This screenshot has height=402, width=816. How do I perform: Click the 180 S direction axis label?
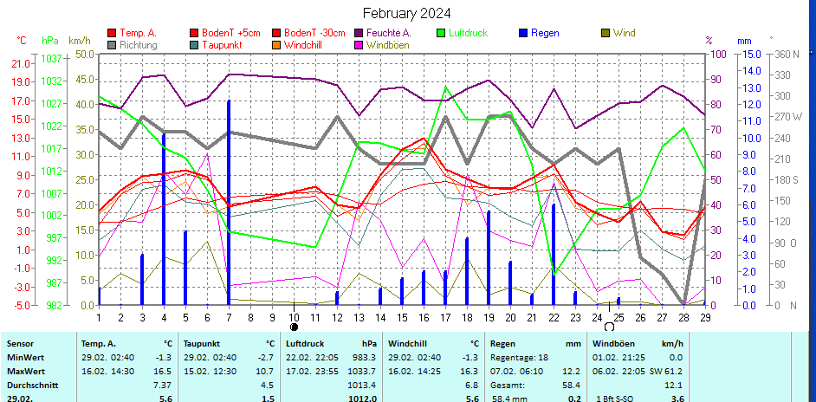[787, 179]
